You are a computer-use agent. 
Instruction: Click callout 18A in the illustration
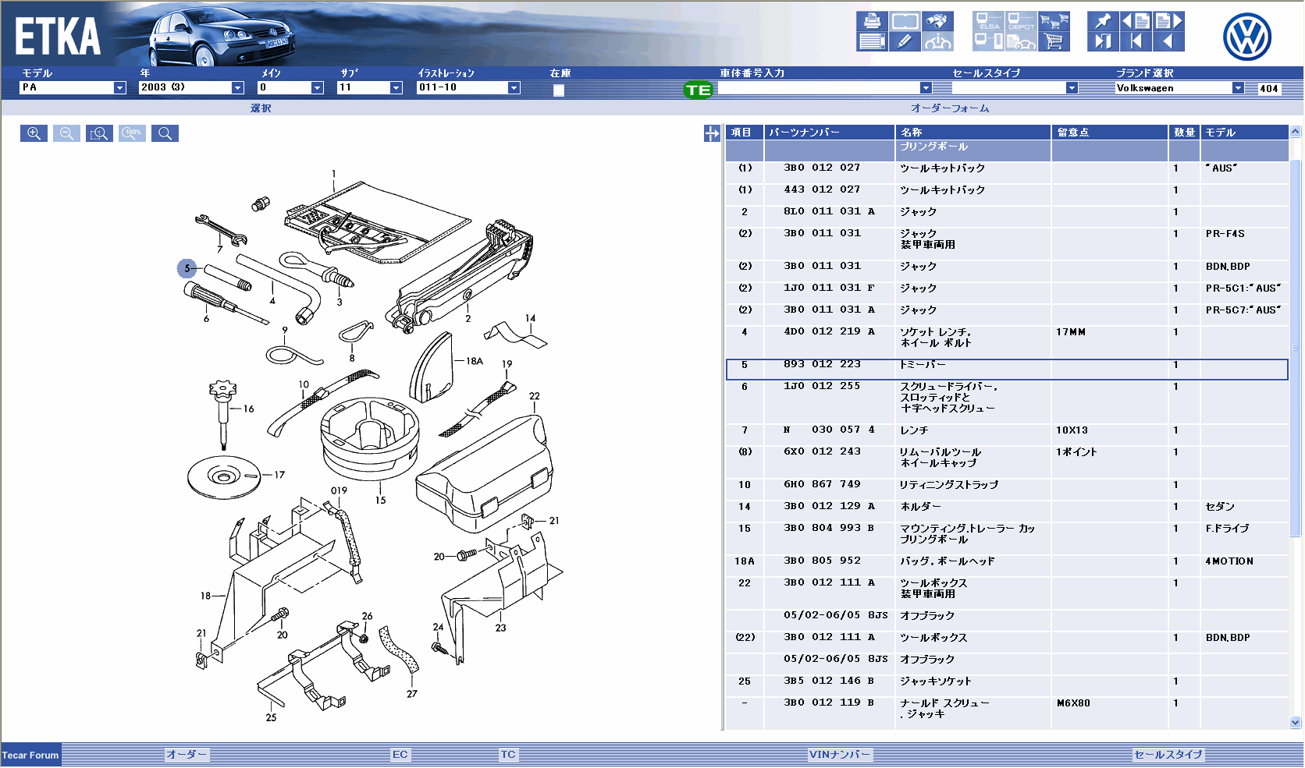click(475, 361)
